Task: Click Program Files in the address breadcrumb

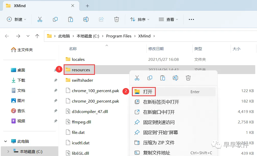Action: [x=119, y=36]
